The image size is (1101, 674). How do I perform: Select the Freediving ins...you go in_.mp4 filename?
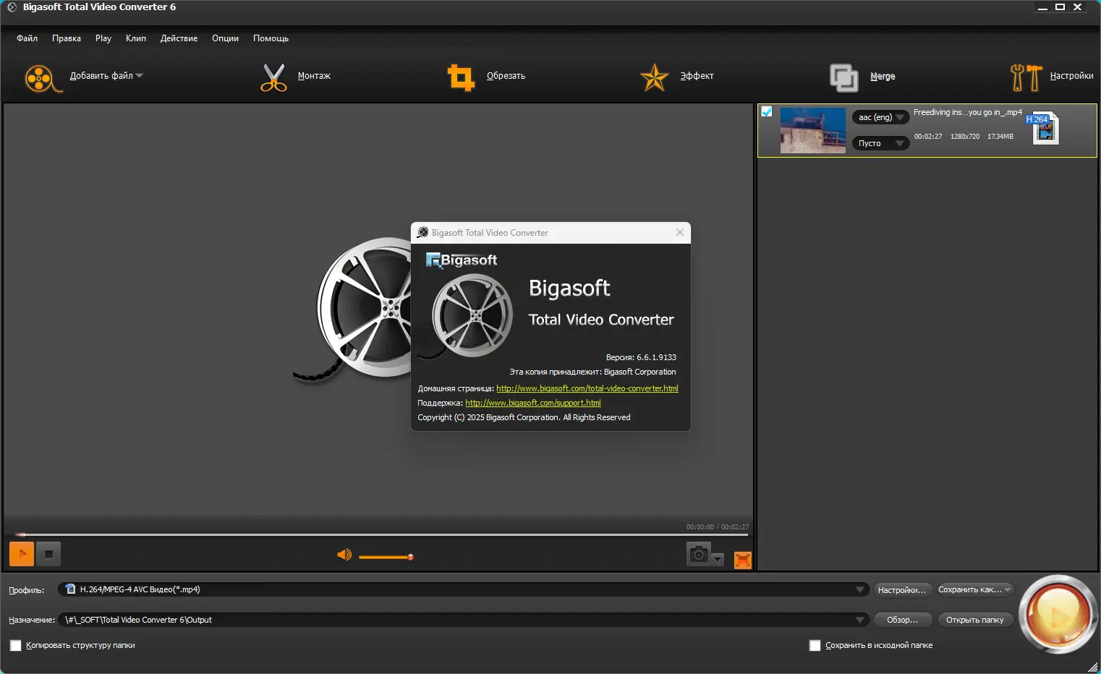[x=968, y=112]
